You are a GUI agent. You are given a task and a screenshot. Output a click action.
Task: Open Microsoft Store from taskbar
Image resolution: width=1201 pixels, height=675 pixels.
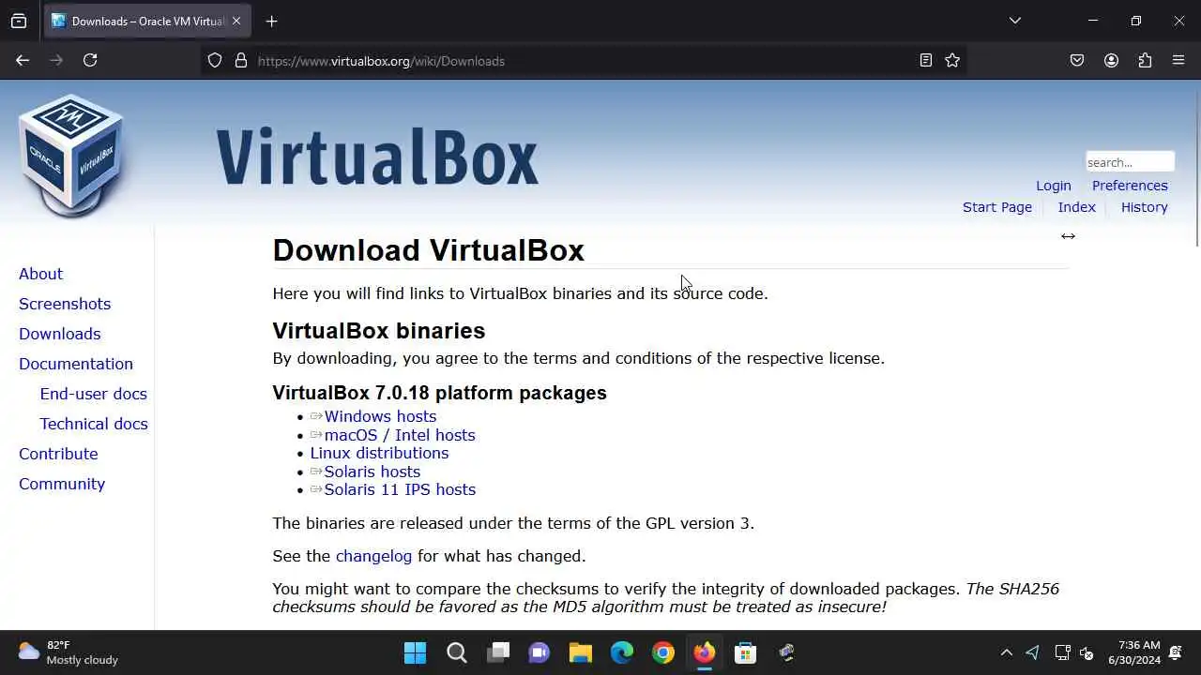tap(746, 652)
